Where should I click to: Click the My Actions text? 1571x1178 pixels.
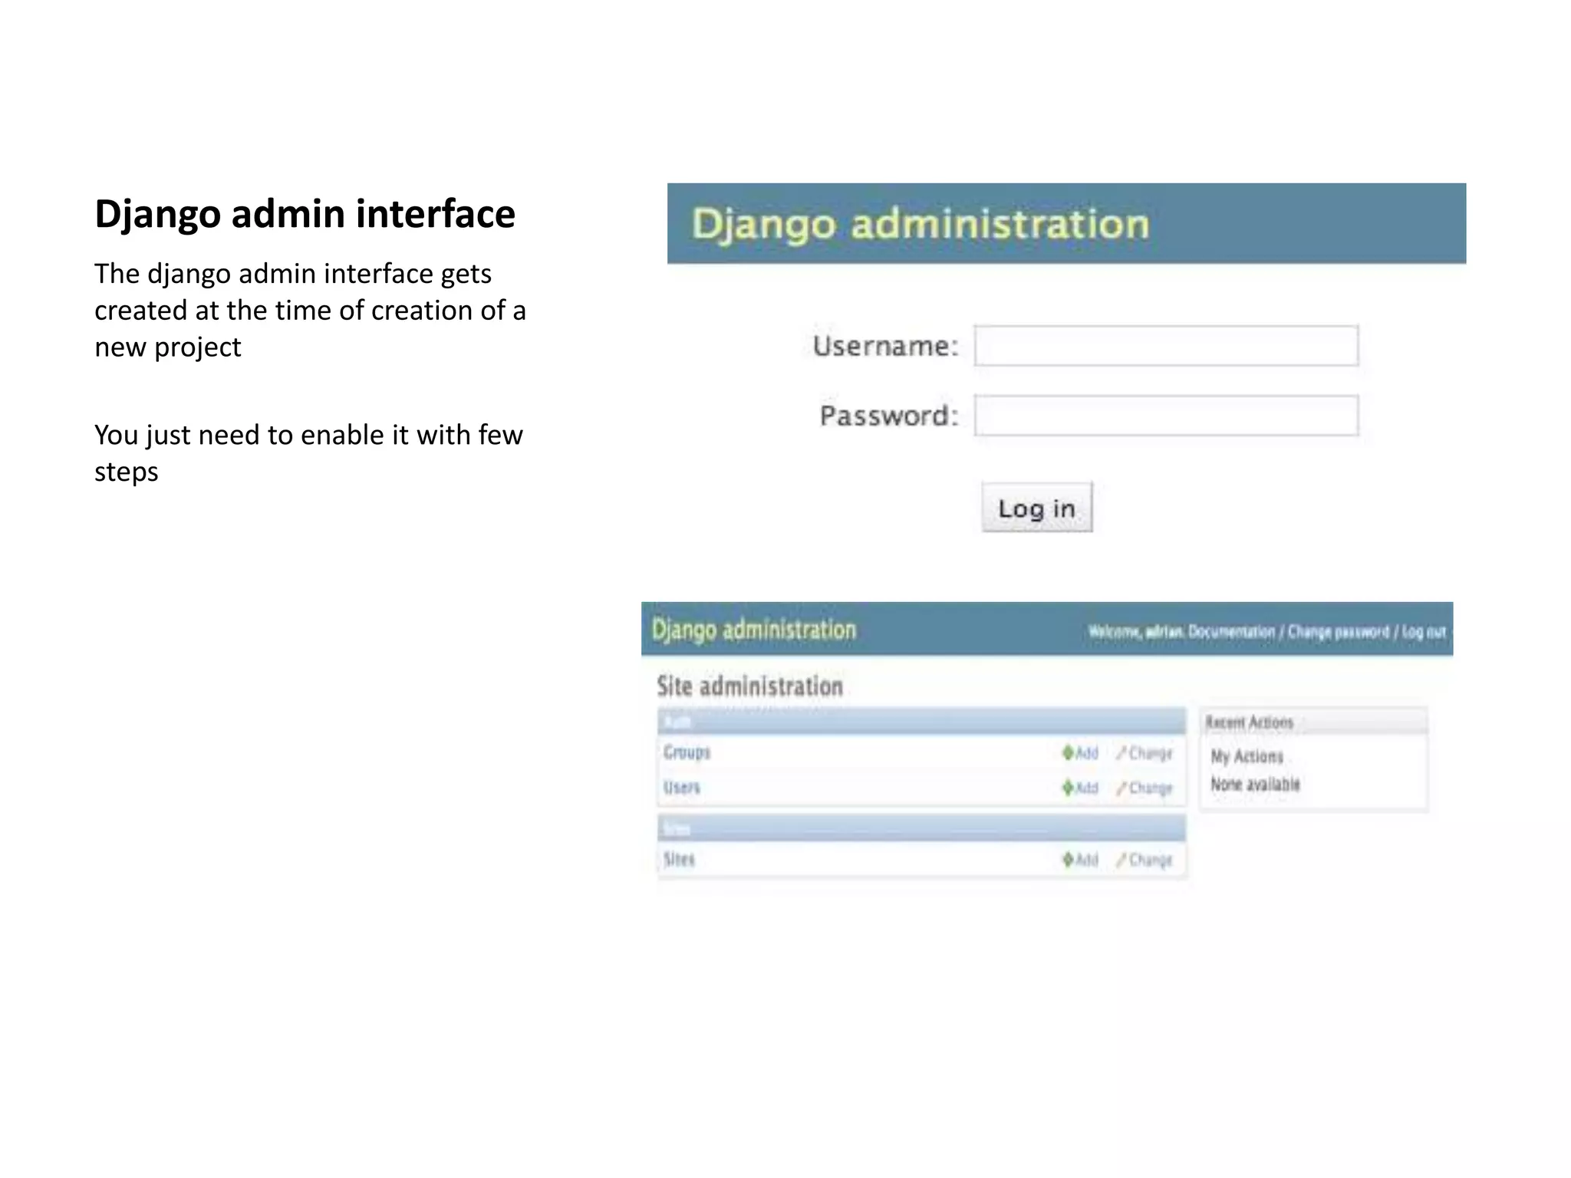tap(1247, 756)
